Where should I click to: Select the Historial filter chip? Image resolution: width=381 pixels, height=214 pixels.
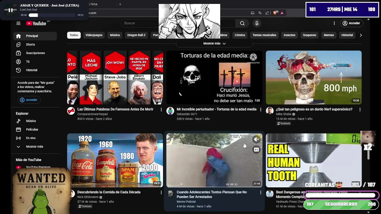click(x=347, y=35)
